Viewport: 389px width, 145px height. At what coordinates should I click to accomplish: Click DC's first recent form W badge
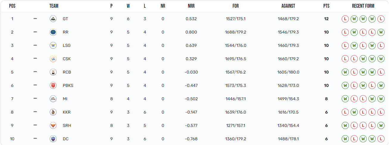345,139
